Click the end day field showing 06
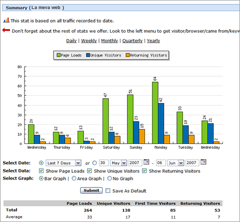This screenshot has width=240, height=222. coord(161,163)
